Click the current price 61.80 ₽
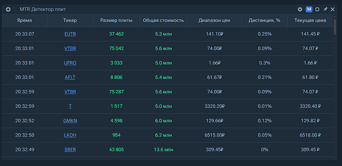This screenshot has width=342, height=166. [310, 77]
